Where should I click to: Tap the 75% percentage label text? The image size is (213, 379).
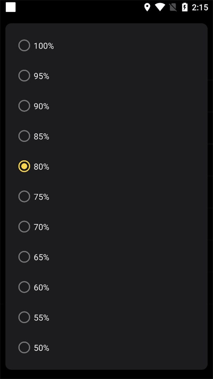(42, 197)
